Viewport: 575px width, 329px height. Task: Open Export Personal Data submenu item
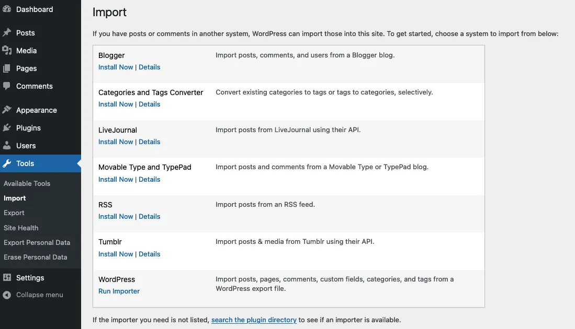coord(37,242)
